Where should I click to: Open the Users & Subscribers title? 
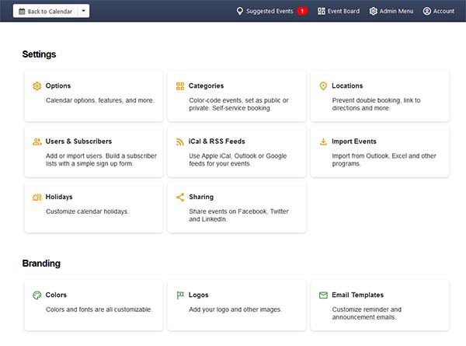click(x=78, y=142)
